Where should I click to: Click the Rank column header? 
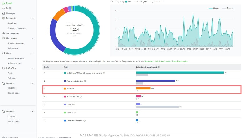click(47, 67)
